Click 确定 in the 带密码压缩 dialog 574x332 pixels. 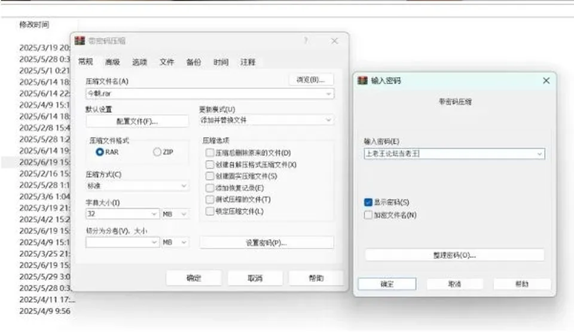click(194, 278)
